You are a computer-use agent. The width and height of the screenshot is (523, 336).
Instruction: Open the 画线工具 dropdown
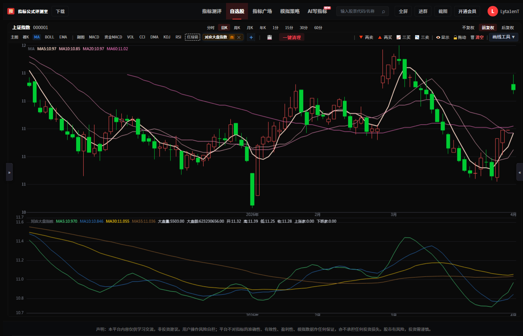(x=504, y=37)
